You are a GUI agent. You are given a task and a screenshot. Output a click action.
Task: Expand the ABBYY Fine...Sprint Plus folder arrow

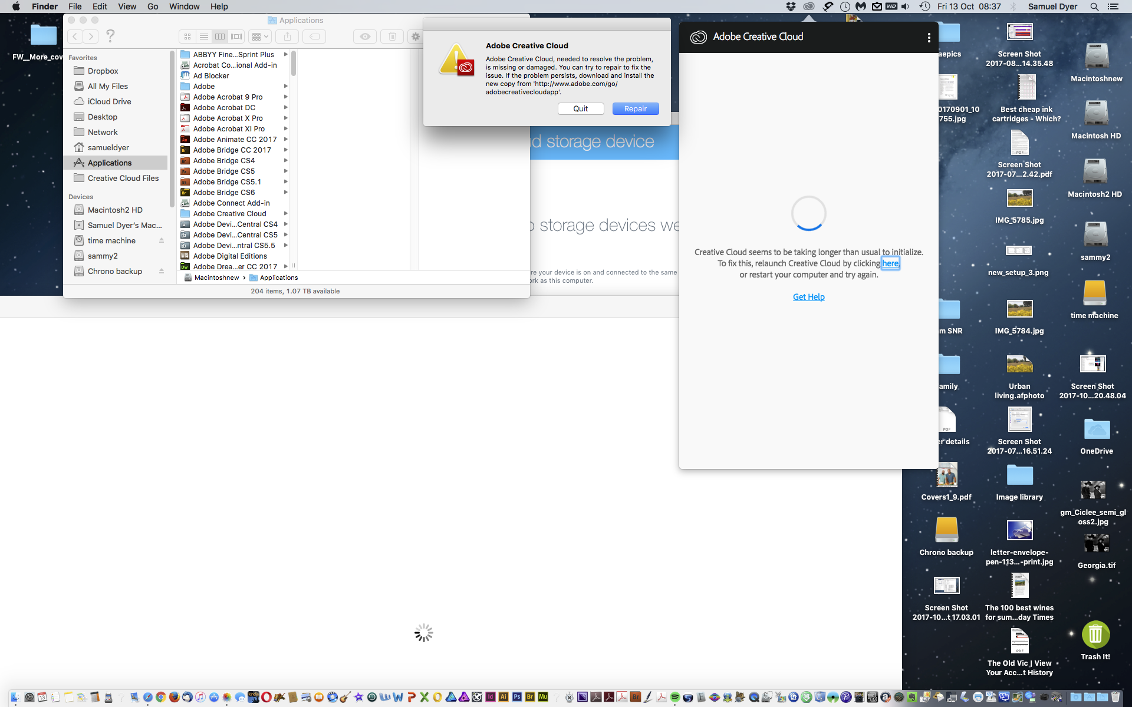coord(286,54)
